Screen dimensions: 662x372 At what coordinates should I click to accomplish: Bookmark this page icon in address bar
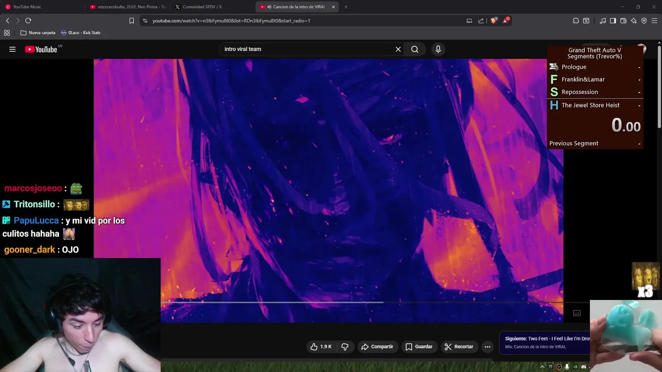point(131,21)
